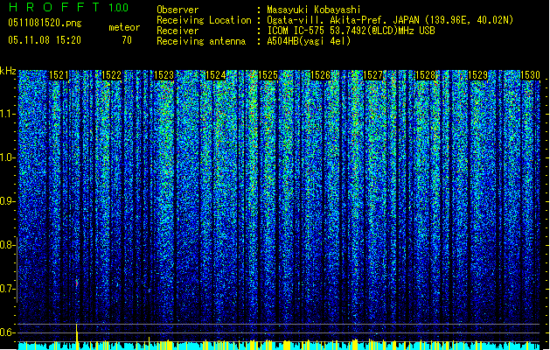This screenshot has width=550, height=350.
Task: Click the Receiving antenna label
Action: (x=201, y=41)
